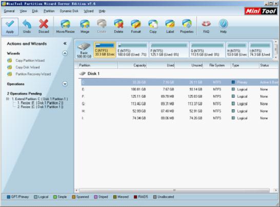Sort by the Partition column header

click(98, 65)
